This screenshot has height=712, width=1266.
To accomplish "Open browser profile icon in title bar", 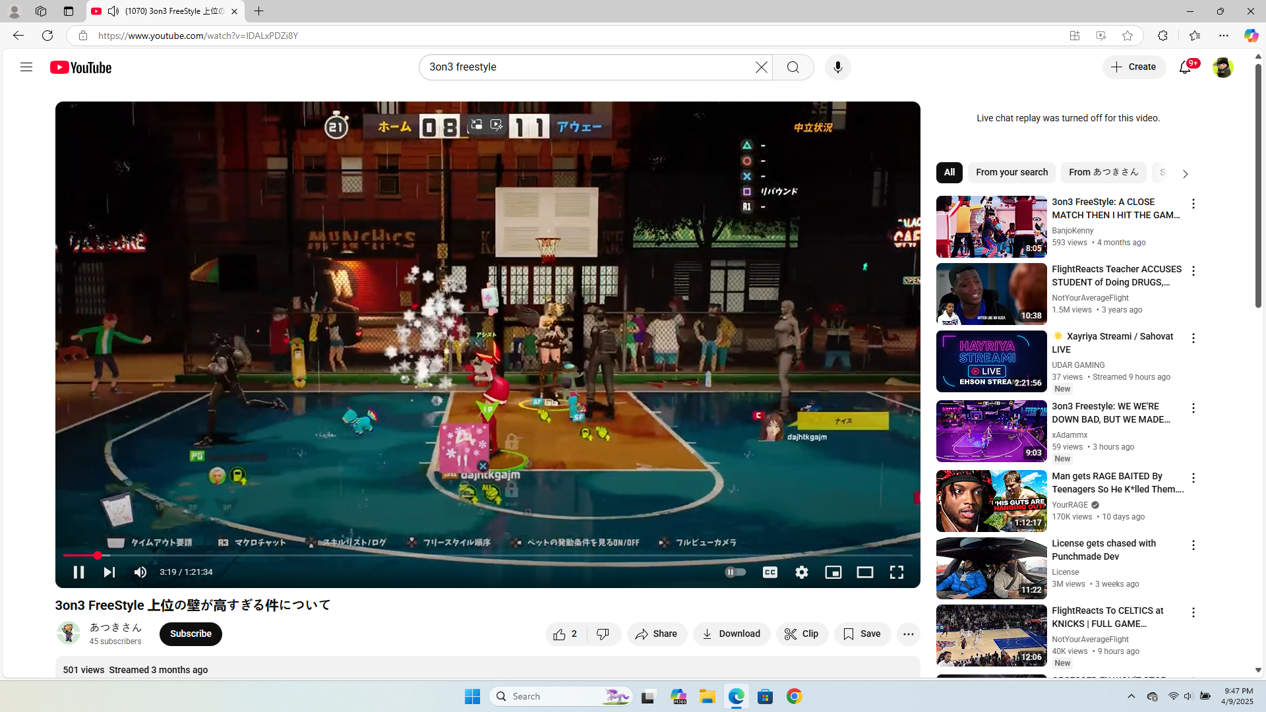I will click(14, 11).
